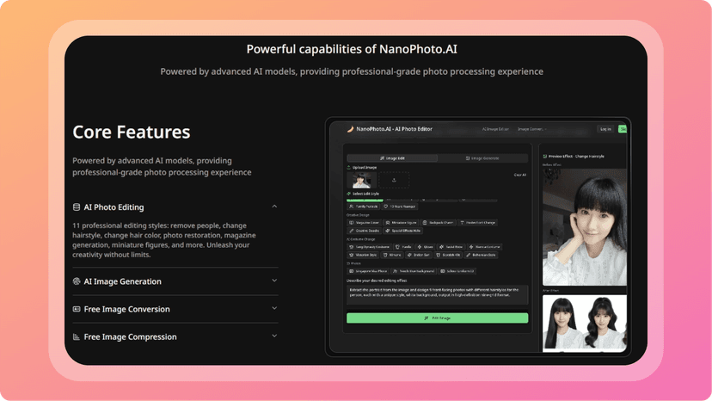Choose the Magazine Cover style
Image resolution: width=712 pixels, height=401 pixels.
tap(365, 223)
